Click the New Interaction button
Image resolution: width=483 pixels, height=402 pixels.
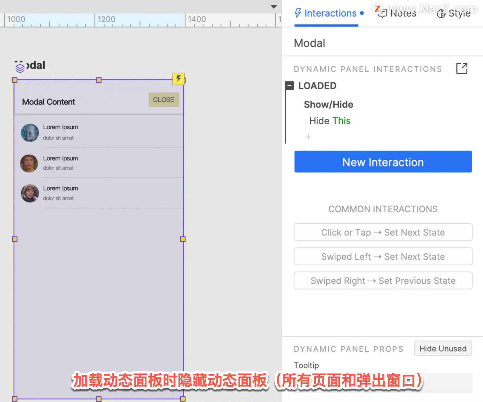pyautogui.click(x=383, y=162)
